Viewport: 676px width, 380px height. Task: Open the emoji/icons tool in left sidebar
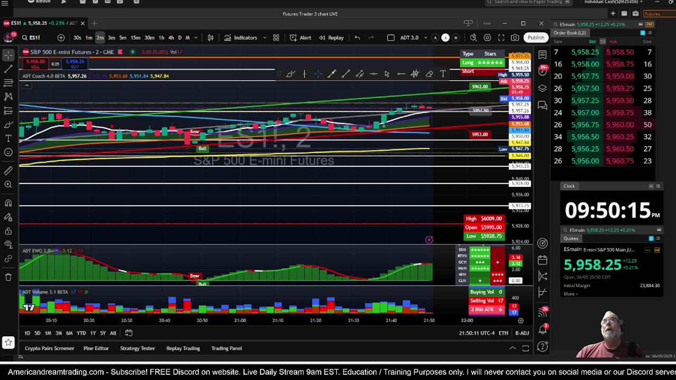click(x=8, y=152)
